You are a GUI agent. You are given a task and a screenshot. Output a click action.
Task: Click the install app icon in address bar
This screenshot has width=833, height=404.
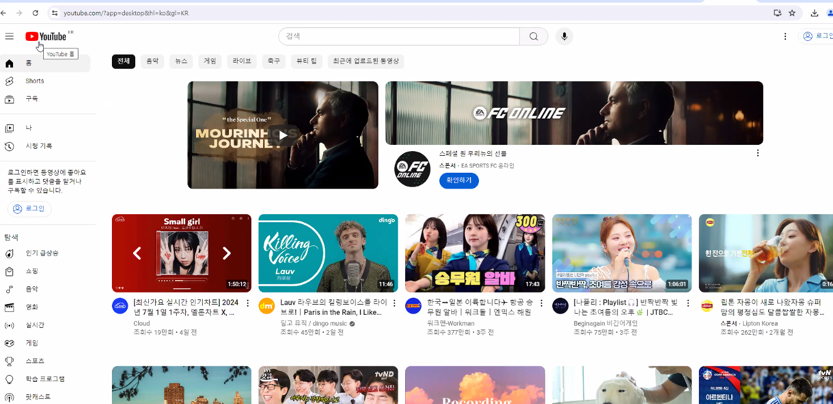pos(777,13)
